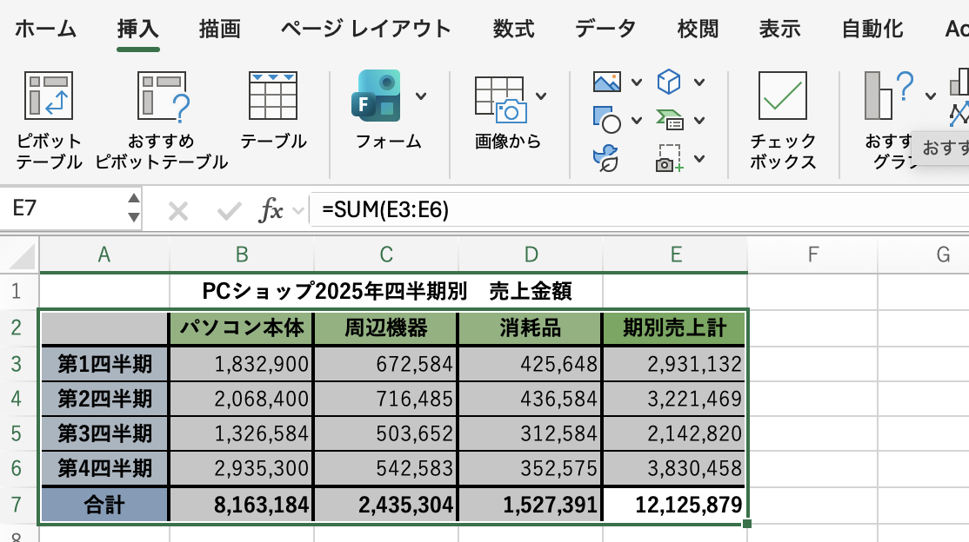Switch to the ホーム tab
Screen dimensions: 969x542
(x=45, y=29)
